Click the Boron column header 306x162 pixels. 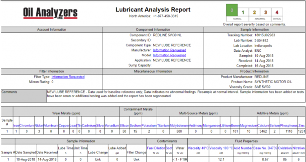point(235,126)
